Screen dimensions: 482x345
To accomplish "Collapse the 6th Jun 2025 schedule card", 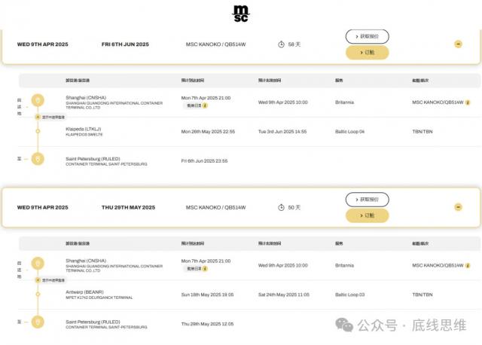I will [458, 44].
